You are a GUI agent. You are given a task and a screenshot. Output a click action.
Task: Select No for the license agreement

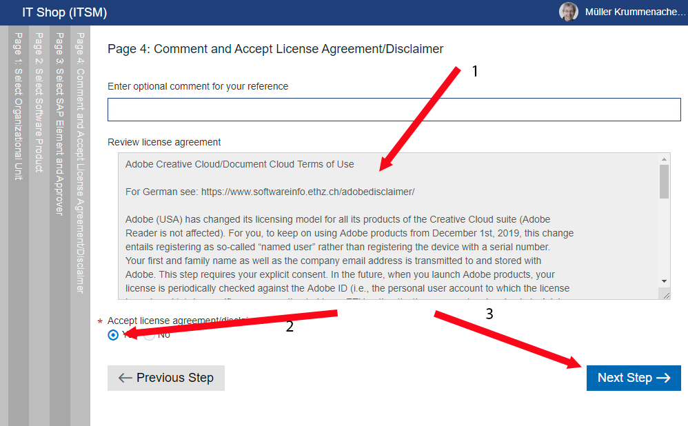point(149,335)
